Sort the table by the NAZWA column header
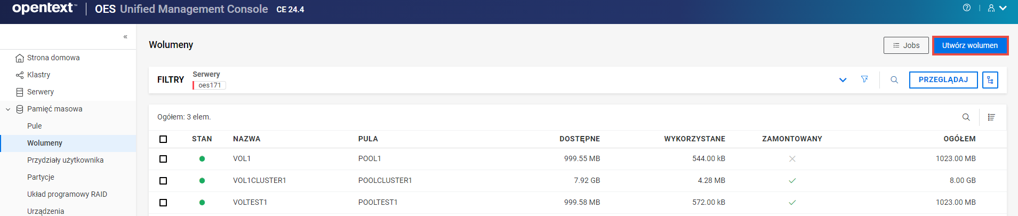The width and height of the screenshot is (1018, 216). point(246,139)
